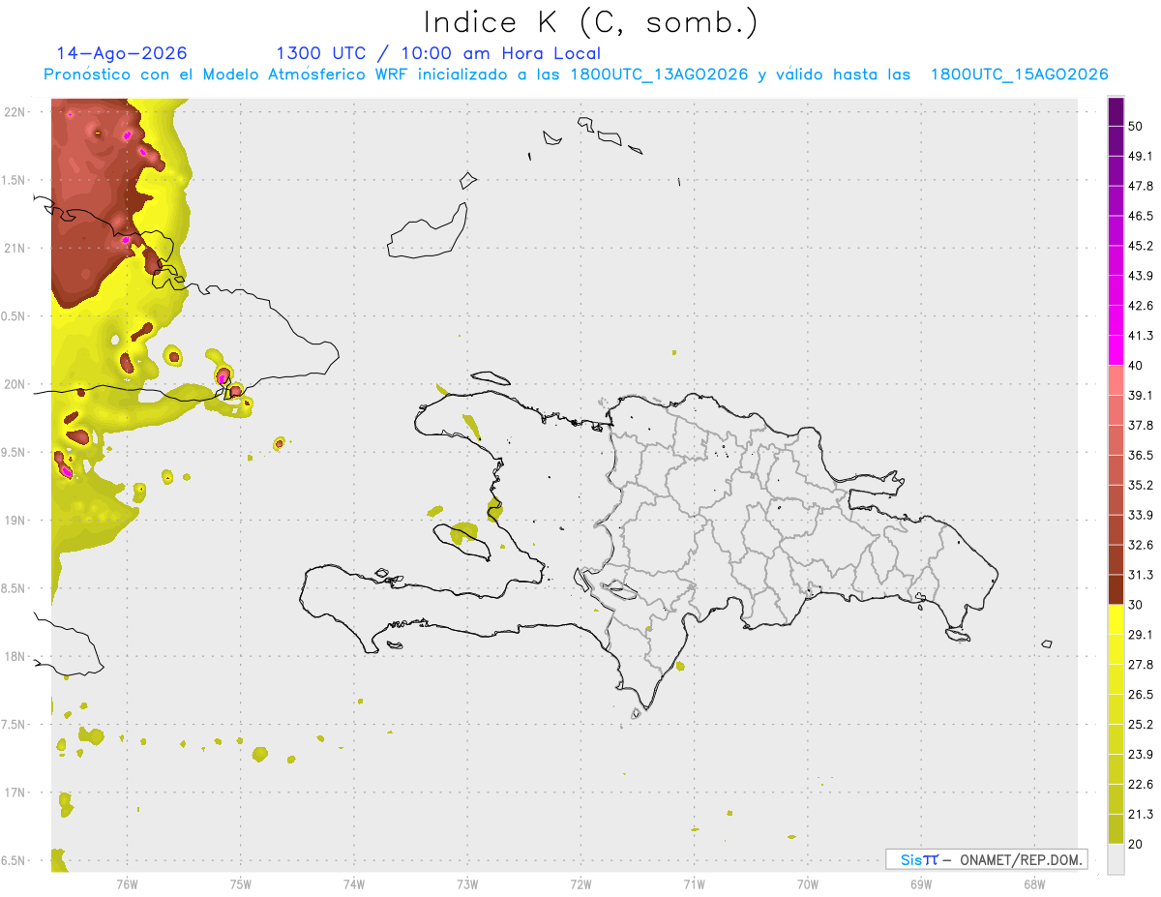Click the legend value '43.9'
Screen dimensions: 1161x897
click(x=1141, y=276)
